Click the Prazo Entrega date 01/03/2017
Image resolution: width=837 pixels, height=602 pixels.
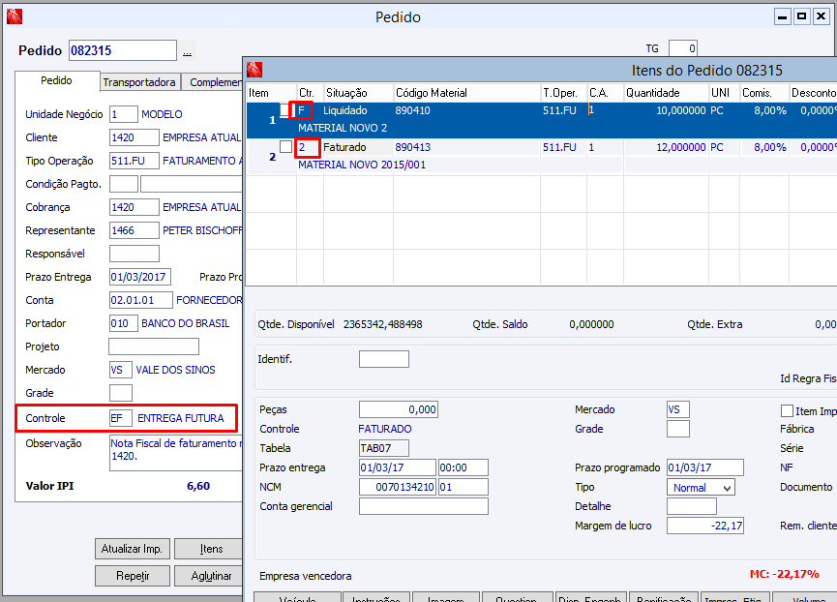140,277
